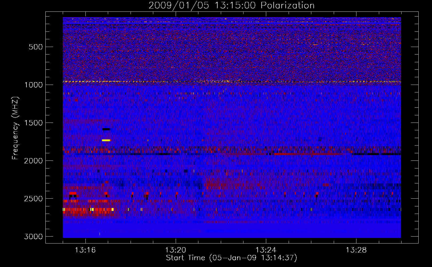432x267 pixels.
Task: Click the 500 frequency tick label
Action: pos(36,47)
